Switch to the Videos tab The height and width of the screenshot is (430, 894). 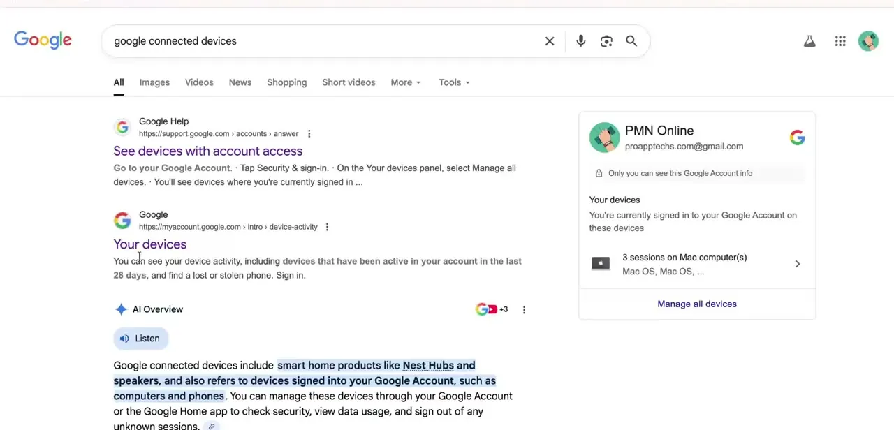(199, 82)
